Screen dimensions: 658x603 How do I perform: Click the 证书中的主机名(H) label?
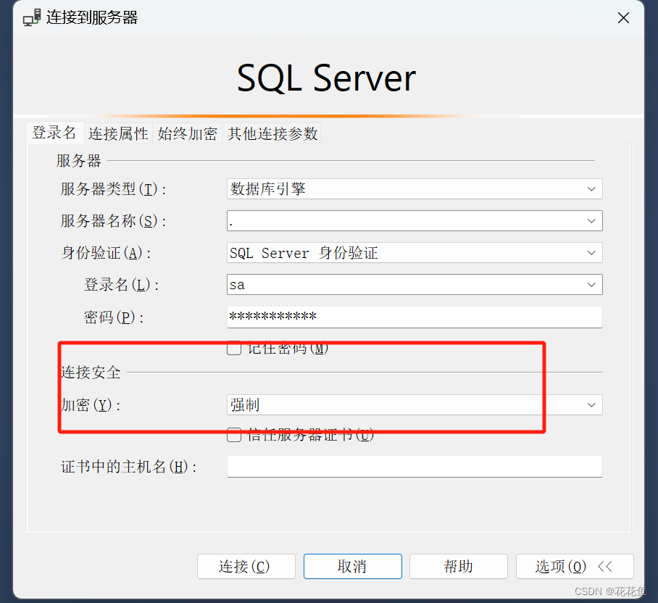point(129,467)
